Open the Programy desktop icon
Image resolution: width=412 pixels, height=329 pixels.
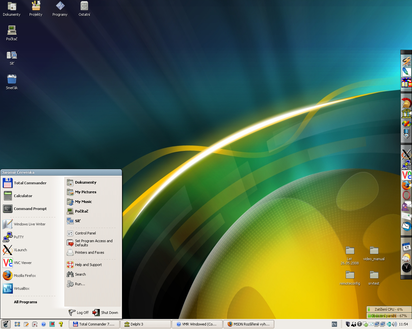tap(60, 9)
